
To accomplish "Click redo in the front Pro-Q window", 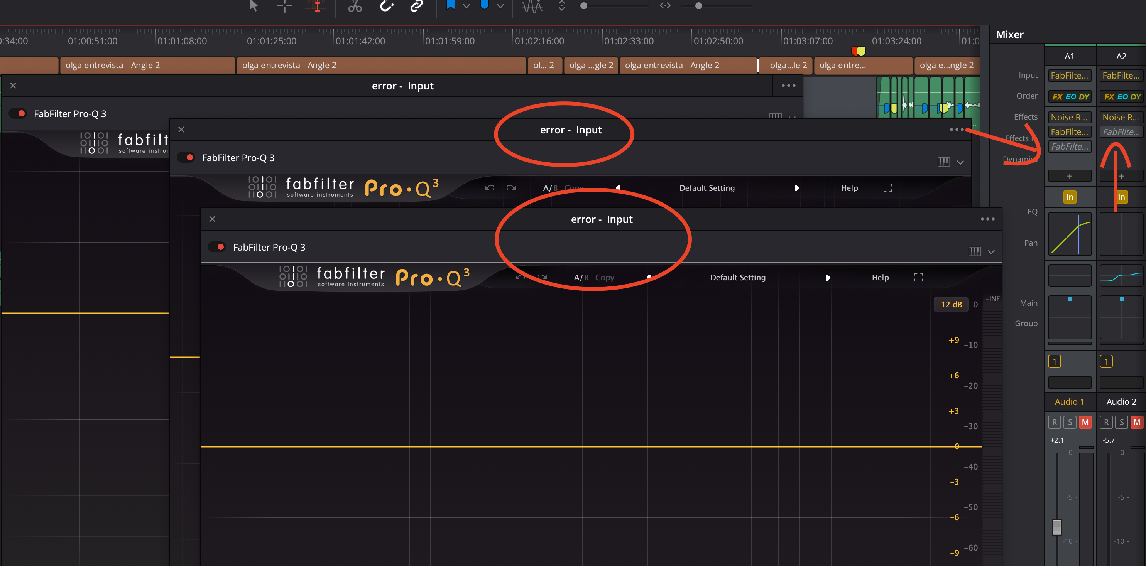I will [542, 277].
